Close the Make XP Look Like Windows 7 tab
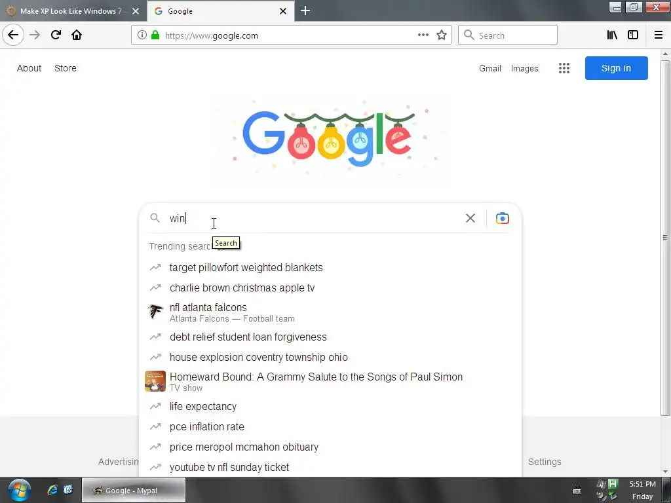Image resolution: width=671 pixels, height=503 pixels. click(136, 11)
